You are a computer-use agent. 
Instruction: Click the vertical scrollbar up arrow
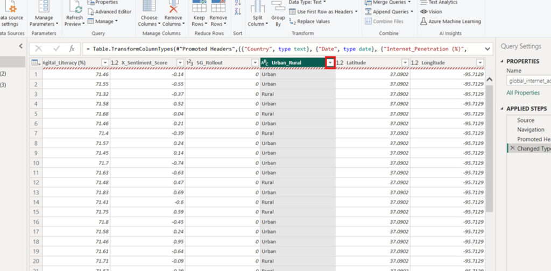click(489, 80)
